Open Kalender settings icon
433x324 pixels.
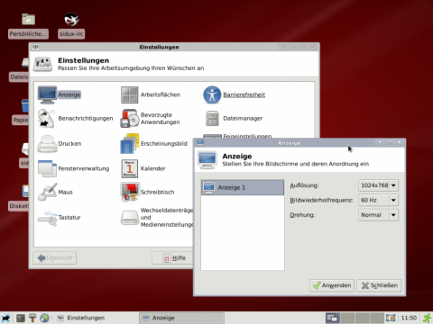130,168
